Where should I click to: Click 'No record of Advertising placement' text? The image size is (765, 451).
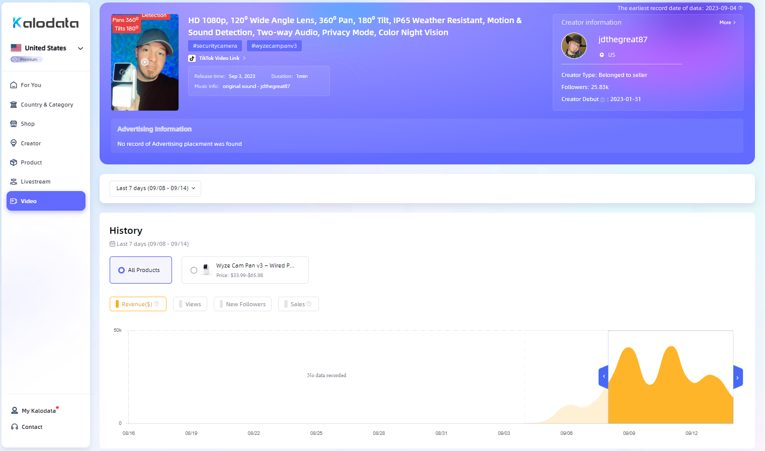coord(180,144)
